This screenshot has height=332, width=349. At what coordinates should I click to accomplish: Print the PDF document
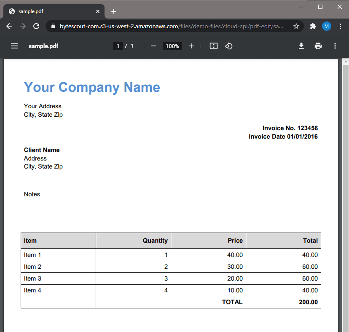coord(318,46)
